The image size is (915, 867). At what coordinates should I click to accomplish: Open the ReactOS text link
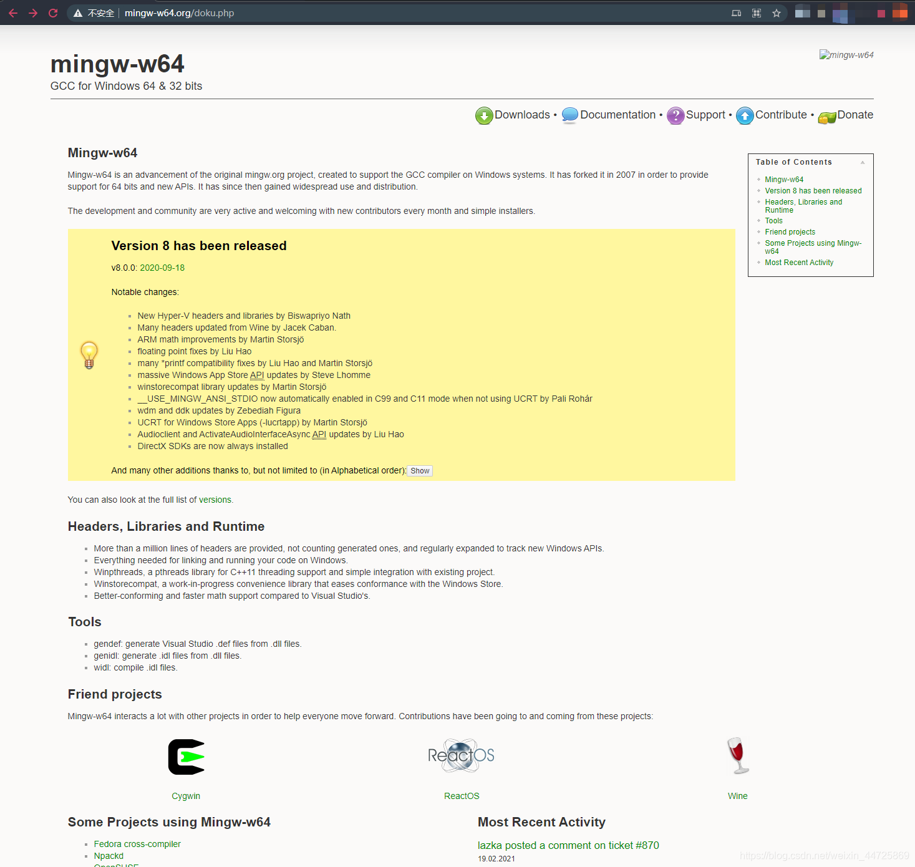point(462,796)
